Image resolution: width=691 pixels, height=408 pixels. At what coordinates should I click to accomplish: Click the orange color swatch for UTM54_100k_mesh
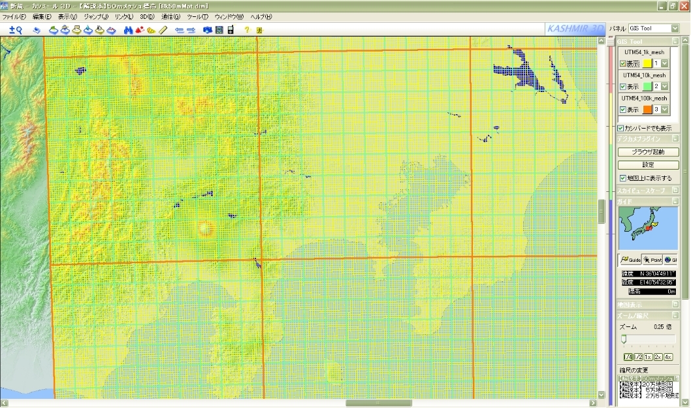647,109
